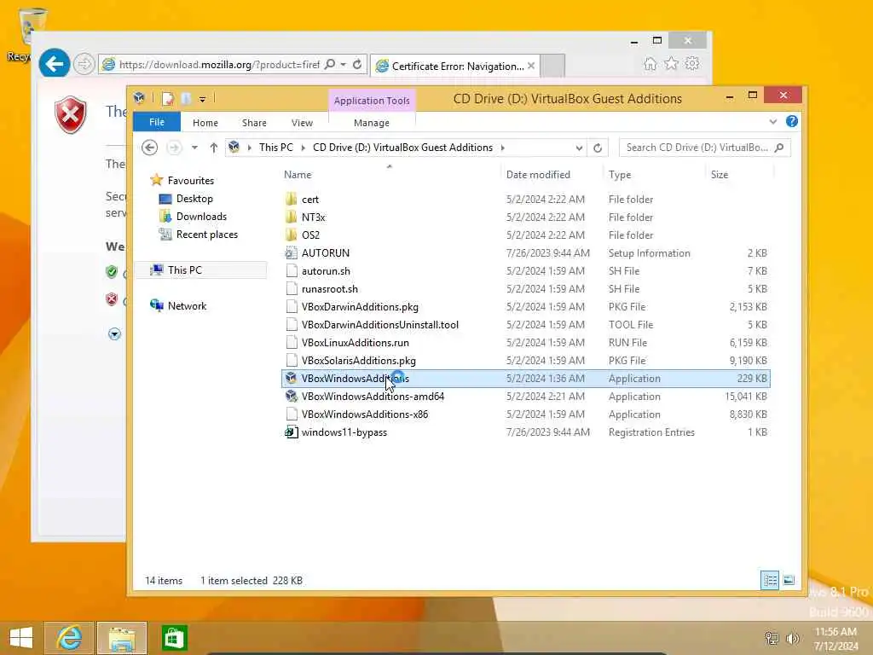Sort files by the Size column
The image size is (873, 655).
720,175
